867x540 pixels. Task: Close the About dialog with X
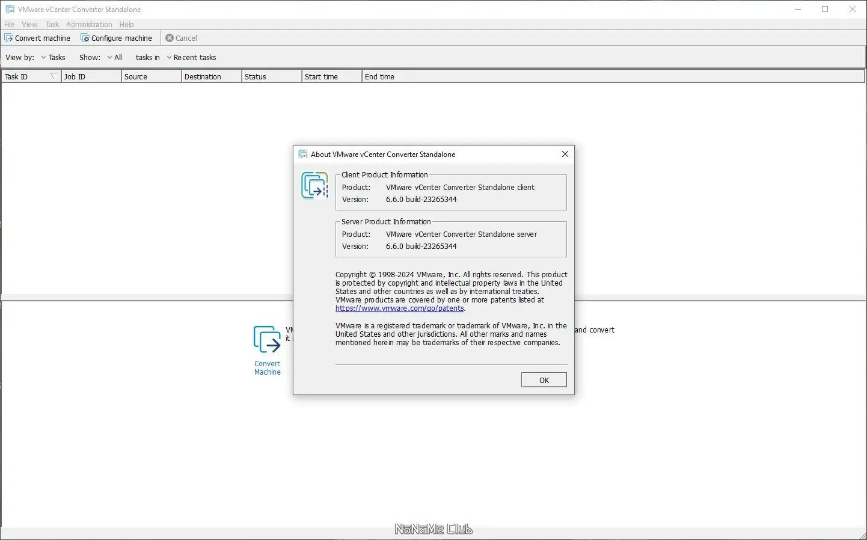click(x=565, y=154)
